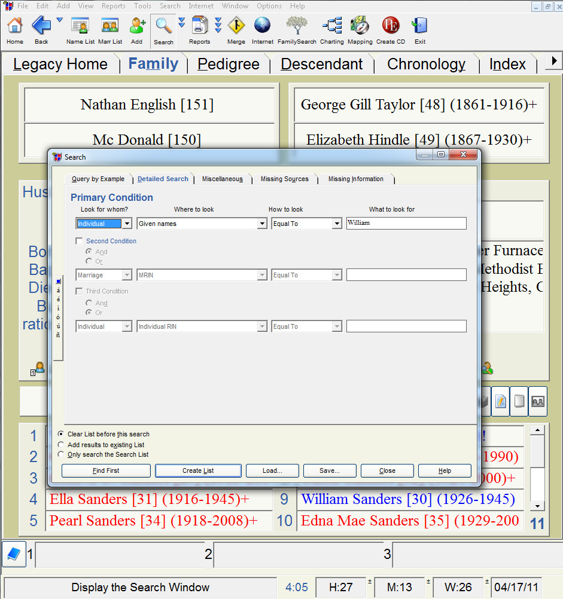This screenshot has width=563, height=599.
Task: Click the Help button in Search dialog
Action: [x=445, y=470]
